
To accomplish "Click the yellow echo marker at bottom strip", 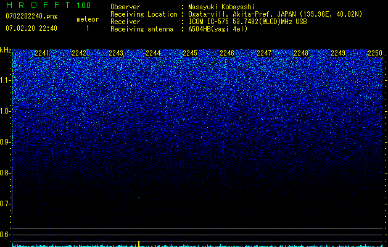I will click(x=139, y=244).
